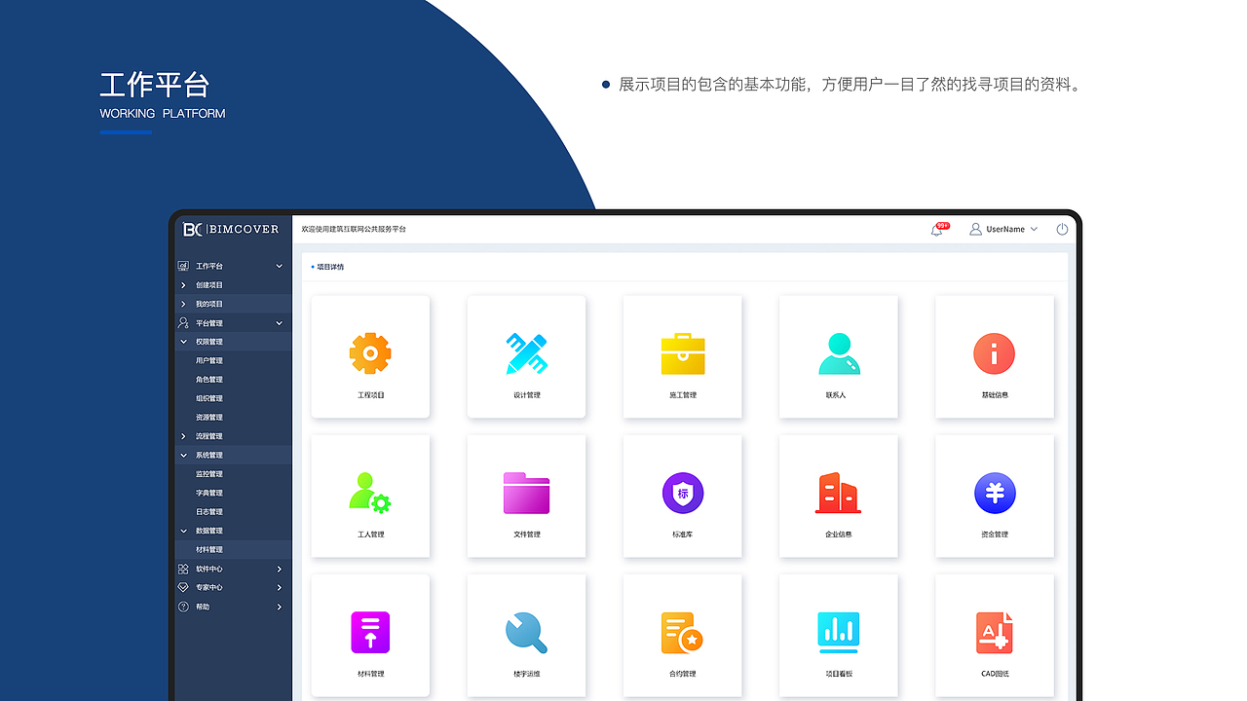
Task: Click the 欢迎使用建筑互联网公共服务平台 welcome text
Action: pos(354,229)
